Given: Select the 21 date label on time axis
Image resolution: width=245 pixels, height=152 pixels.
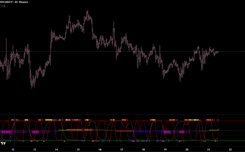Looking at the screenshot, I should 208,150.
